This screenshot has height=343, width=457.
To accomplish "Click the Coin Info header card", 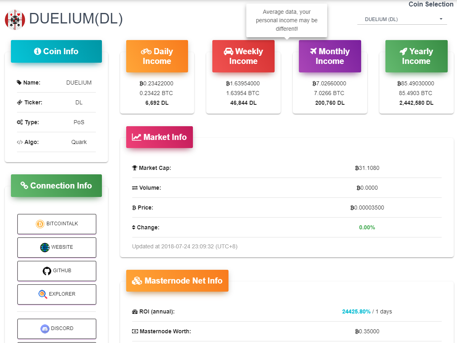I will 56,51.
